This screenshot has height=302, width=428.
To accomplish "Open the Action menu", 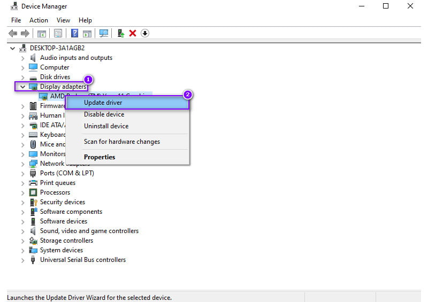I will point(39,20).
